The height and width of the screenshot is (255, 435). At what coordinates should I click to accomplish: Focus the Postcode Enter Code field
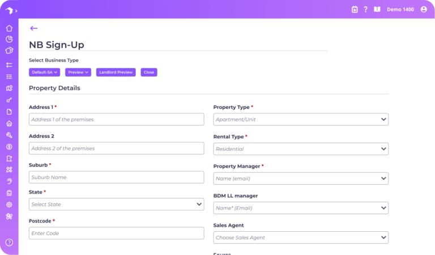click(116, 233)
